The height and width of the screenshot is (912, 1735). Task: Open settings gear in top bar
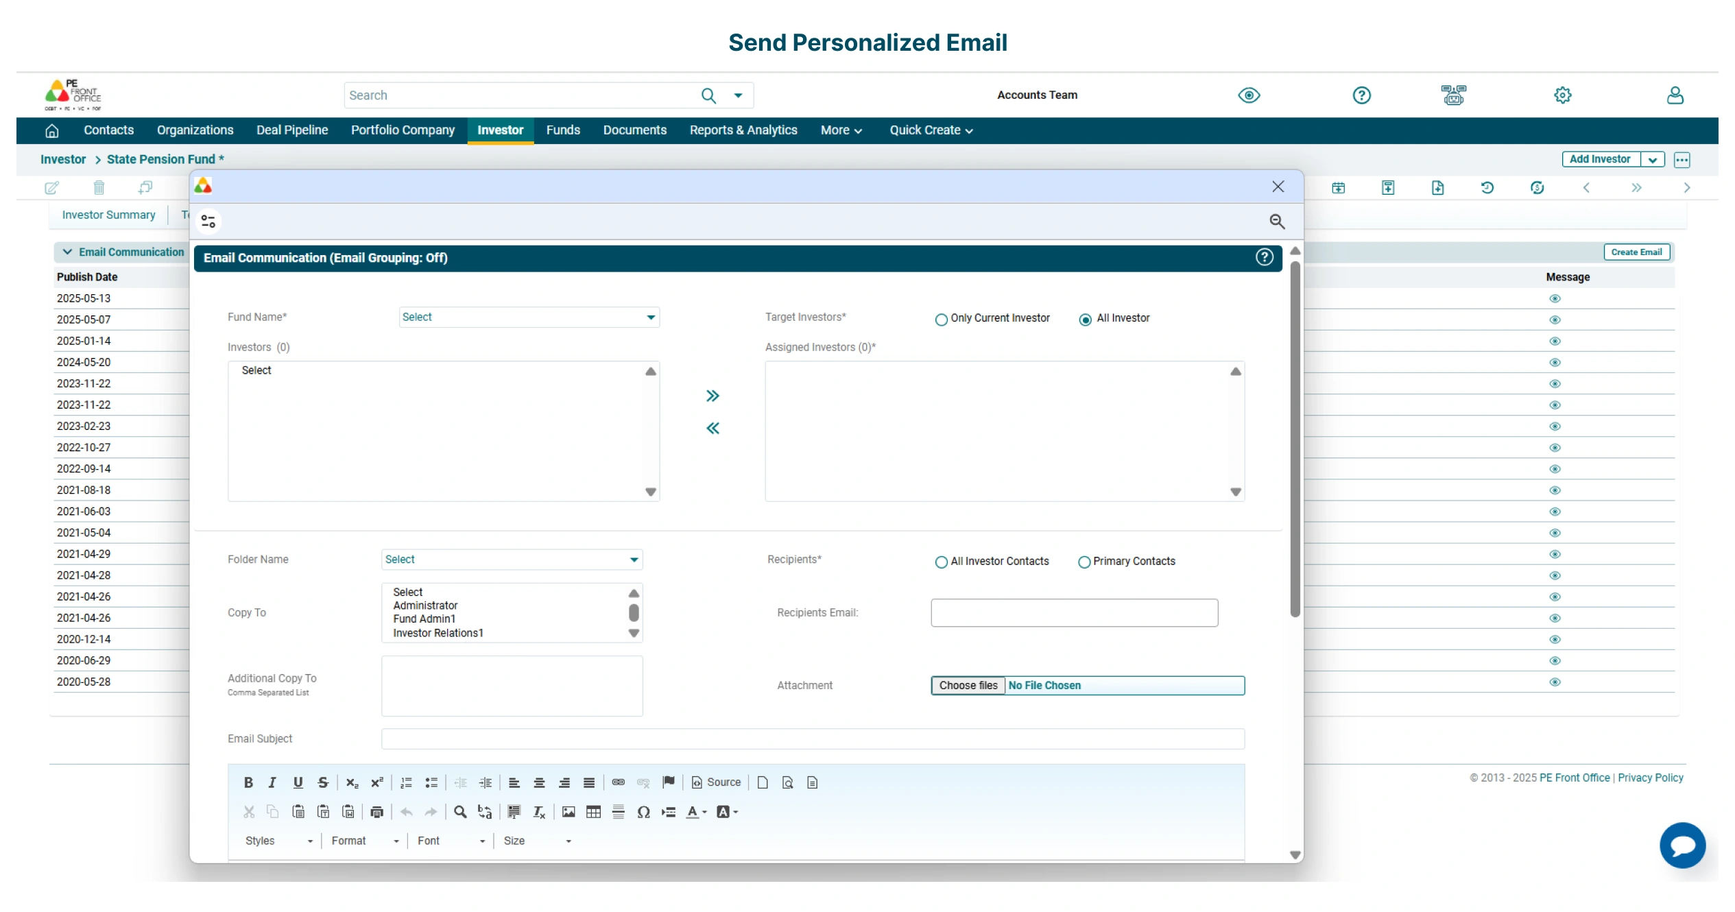1562,95
